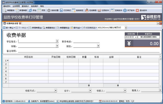Open the 项目 toolbar icon
Screen dimensions: 163x104
click(x=39, y=10)
